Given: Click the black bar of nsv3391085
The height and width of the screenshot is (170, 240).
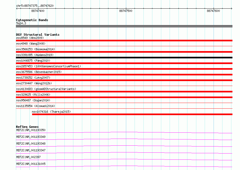Looking at the screenshot, I should tap(124, 58).
